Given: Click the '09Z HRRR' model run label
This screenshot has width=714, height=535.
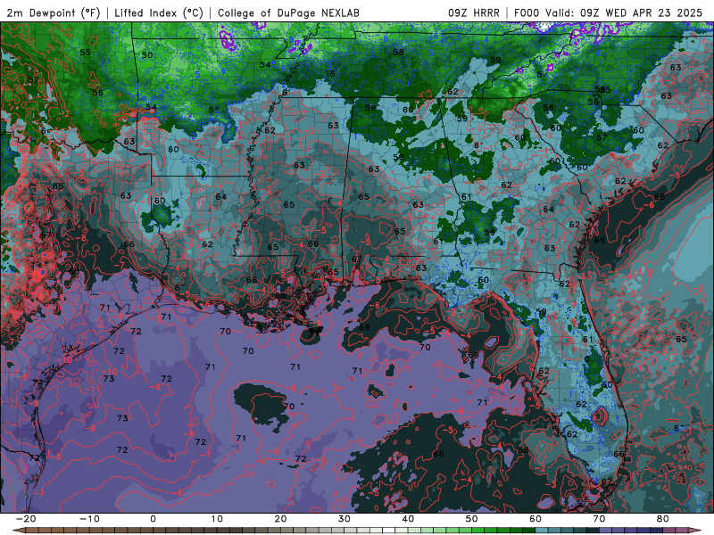Looking at the screenshot, I should tap(474, 12).
